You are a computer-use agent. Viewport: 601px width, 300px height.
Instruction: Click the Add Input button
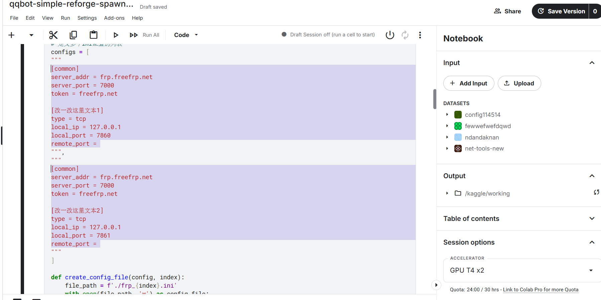pos(469,83)
